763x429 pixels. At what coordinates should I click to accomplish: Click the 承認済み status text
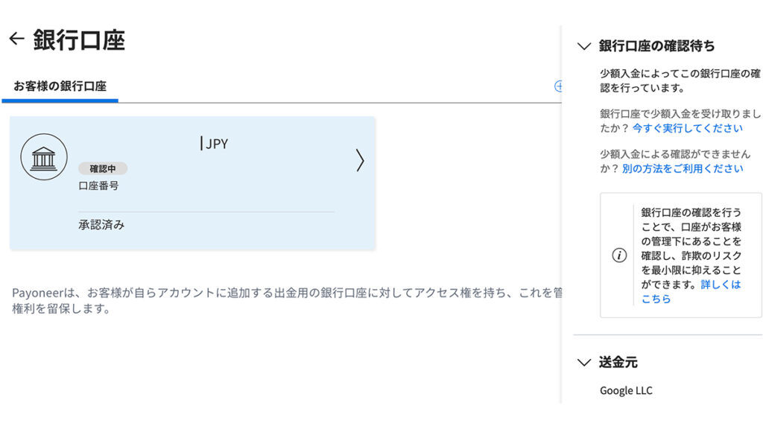(101, 225)
